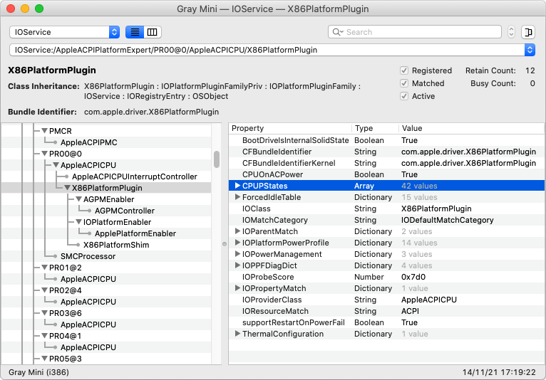Select the IOClass property row

pos(386,209)
